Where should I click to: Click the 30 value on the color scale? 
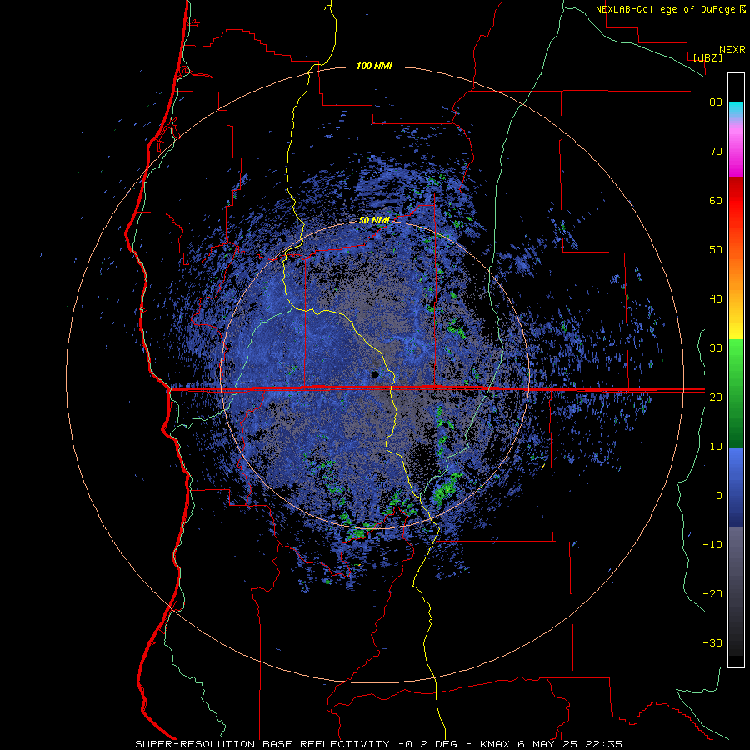point(716,347)
